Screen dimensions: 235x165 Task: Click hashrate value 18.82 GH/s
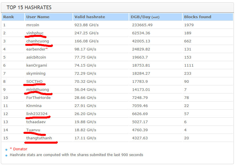point(85,130)
